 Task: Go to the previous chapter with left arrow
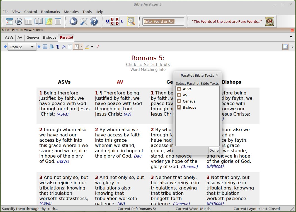pyautogui.click(x=5, y=47)
